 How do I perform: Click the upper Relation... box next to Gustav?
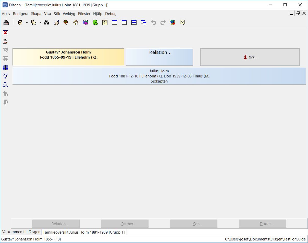coord(159,57)
